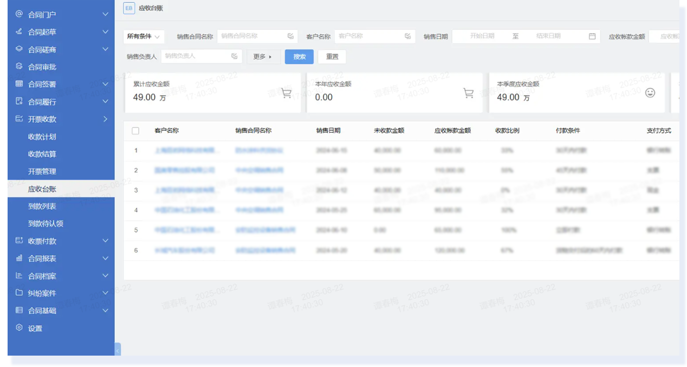Collapse the sidebar with the arrow handle
This screenshot has width=687, height=367.
click(x=118, y=350)
